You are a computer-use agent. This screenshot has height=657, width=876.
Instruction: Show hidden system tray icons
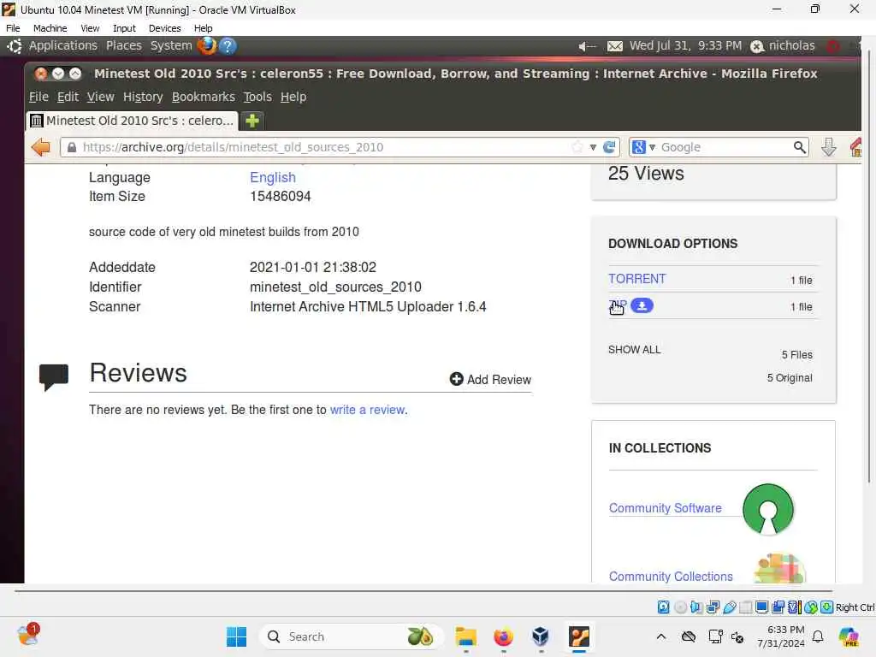661,636
